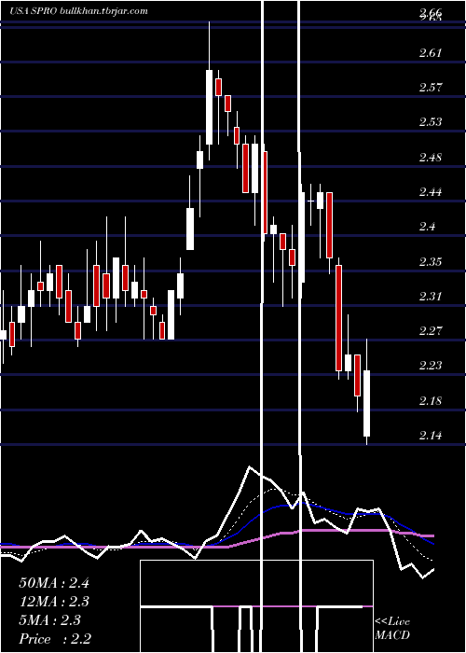Click the 'Price : 2.2' readout

[55, 639]
